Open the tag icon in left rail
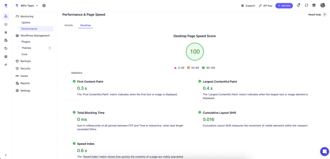330x159 pixels. pos(6,48)
